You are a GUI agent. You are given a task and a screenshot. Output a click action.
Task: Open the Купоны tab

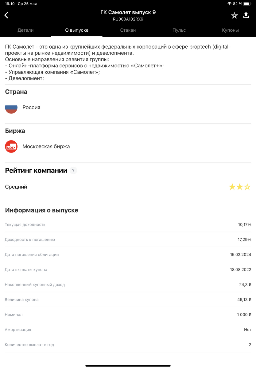230,30
